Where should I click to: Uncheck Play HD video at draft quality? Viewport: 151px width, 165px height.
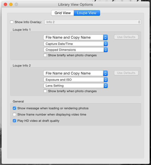pyautogui.click(x=14, y=121)
